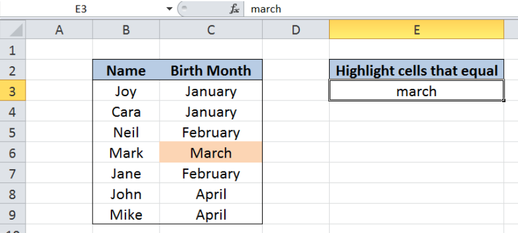Click the cell containing Neil
This screenshot has height=233, width=518.
click(126, 132)
